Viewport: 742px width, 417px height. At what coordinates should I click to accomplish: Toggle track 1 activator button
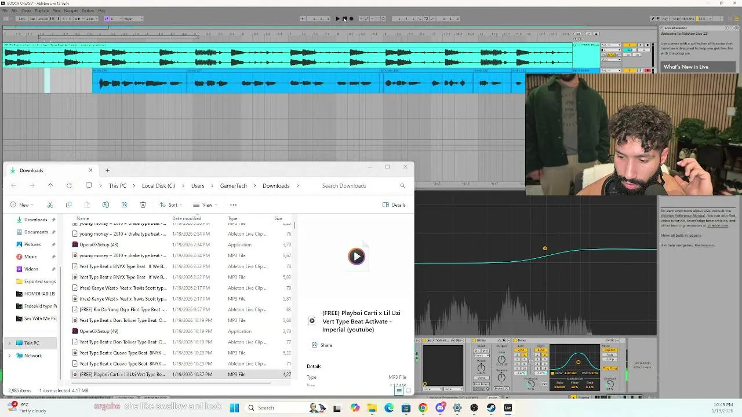click(x=630, y=45)
